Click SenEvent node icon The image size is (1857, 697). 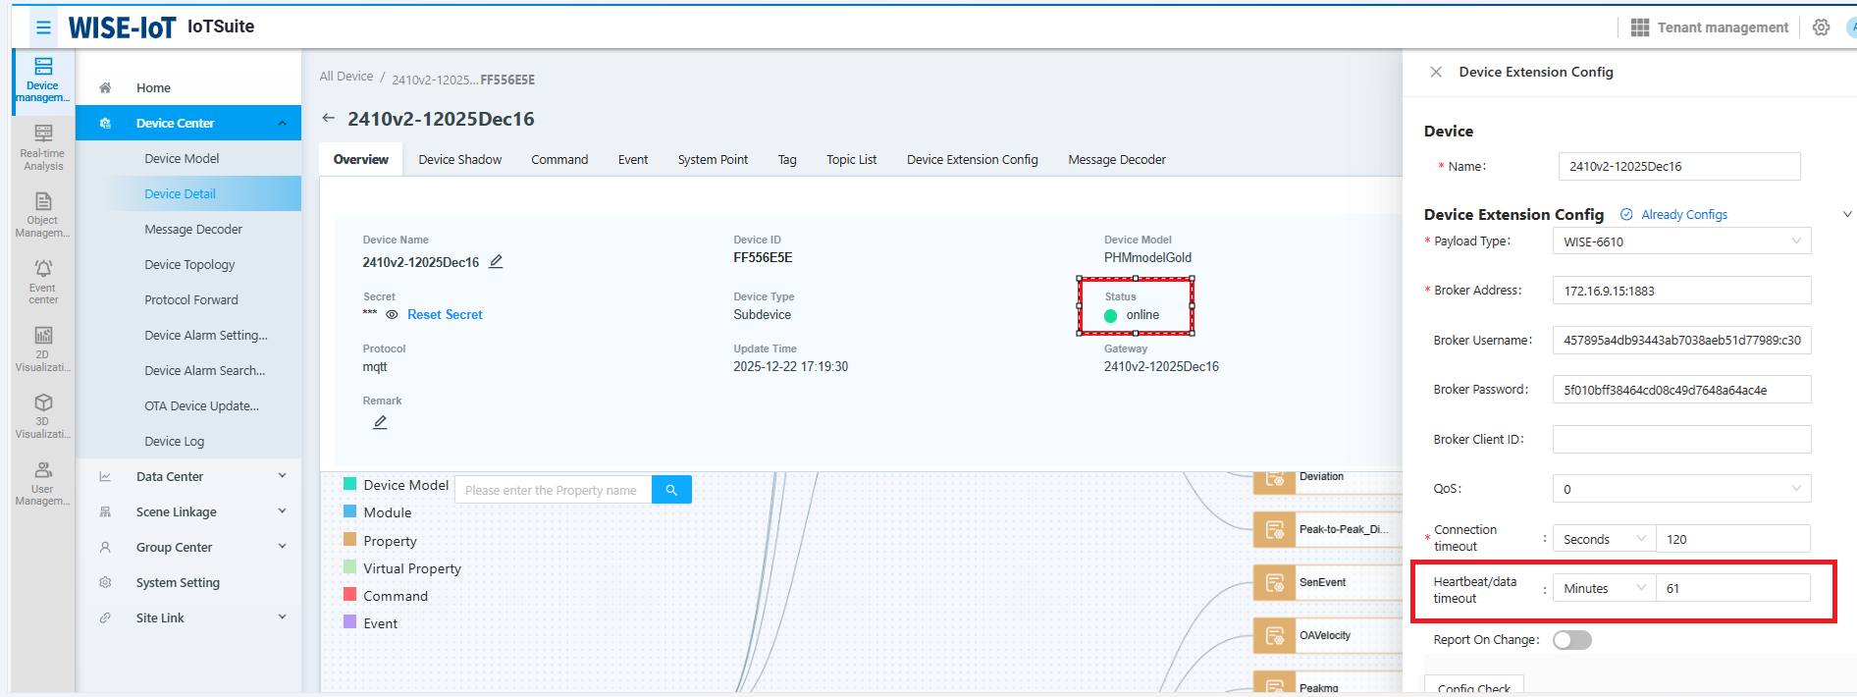point(1275,582)
